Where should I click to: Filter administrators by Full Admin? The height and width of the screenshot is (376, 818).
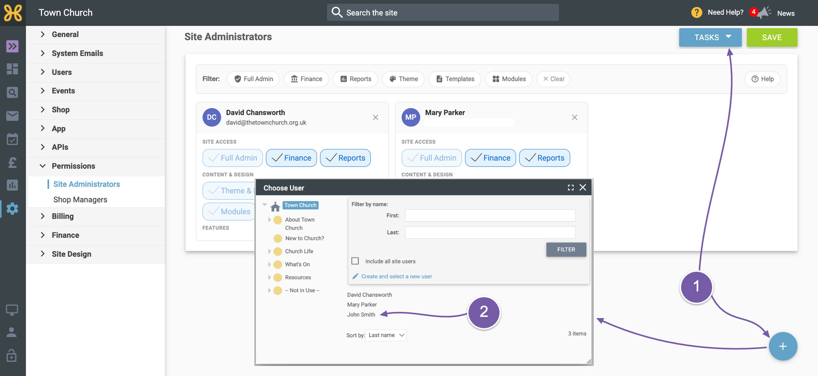[253, 79]
